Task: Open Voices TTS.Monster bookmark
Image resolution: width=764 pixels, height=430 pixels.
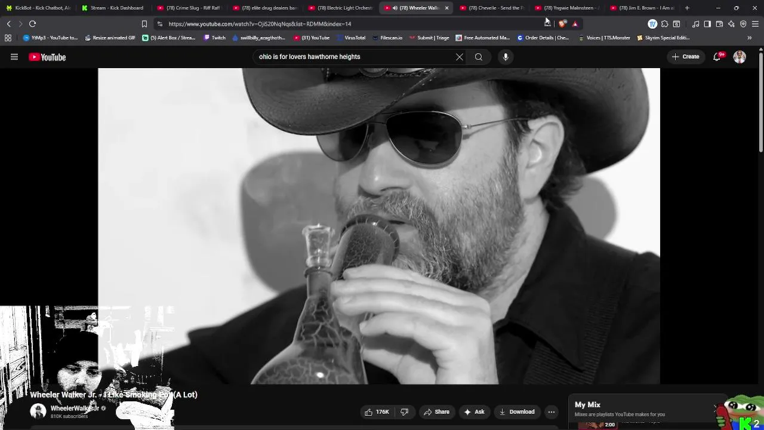Action: point(604,38)
